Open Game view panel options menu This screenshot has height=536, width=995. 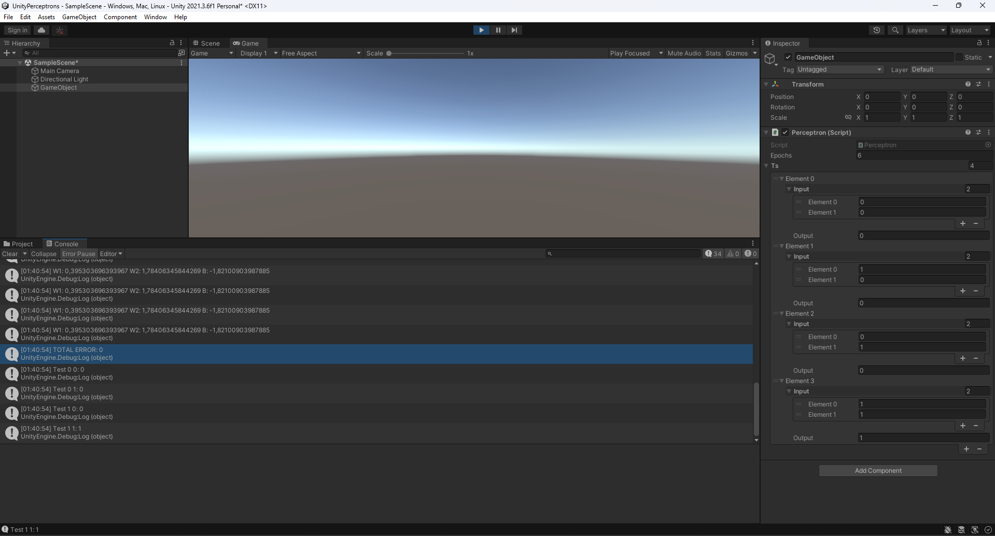coord(753,43)
